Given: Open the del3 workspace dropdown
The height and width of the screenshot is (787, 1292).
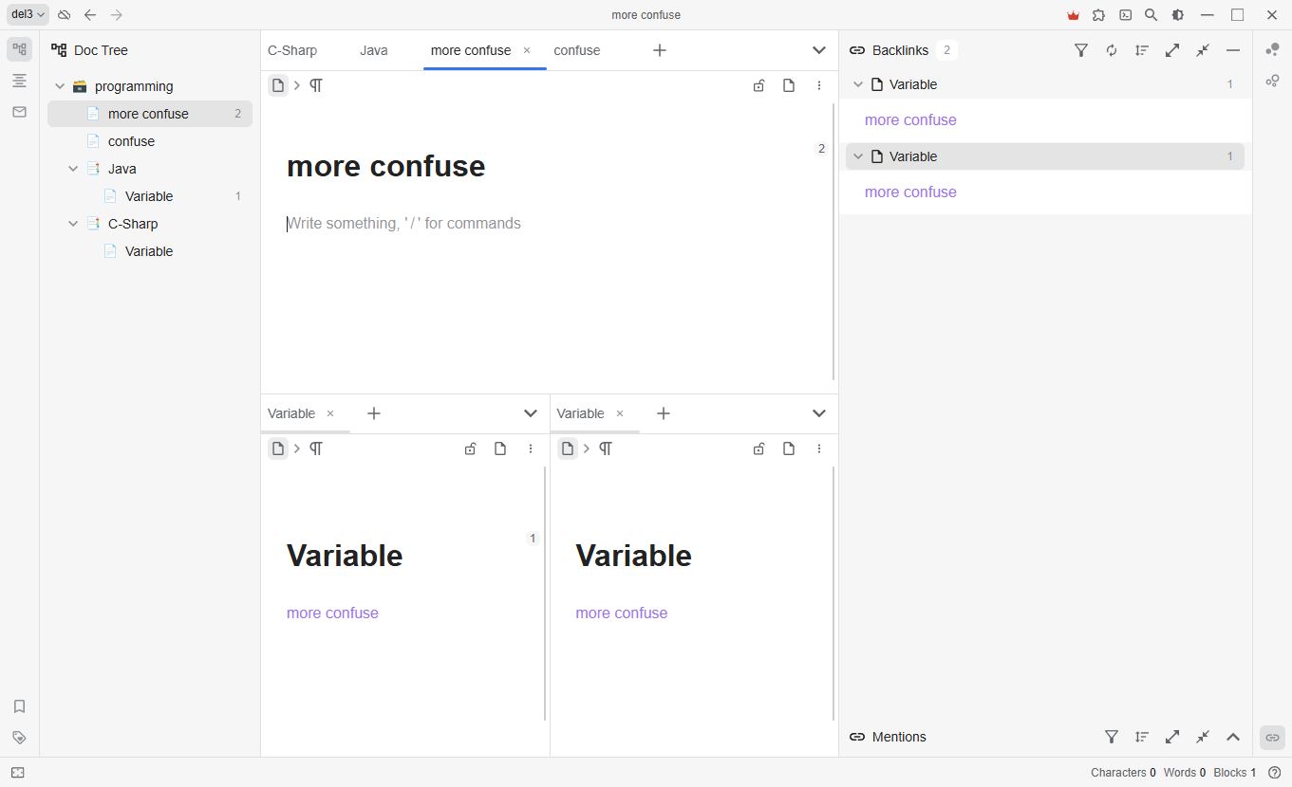Looking at the screenshot, I should tap(28, 15).
